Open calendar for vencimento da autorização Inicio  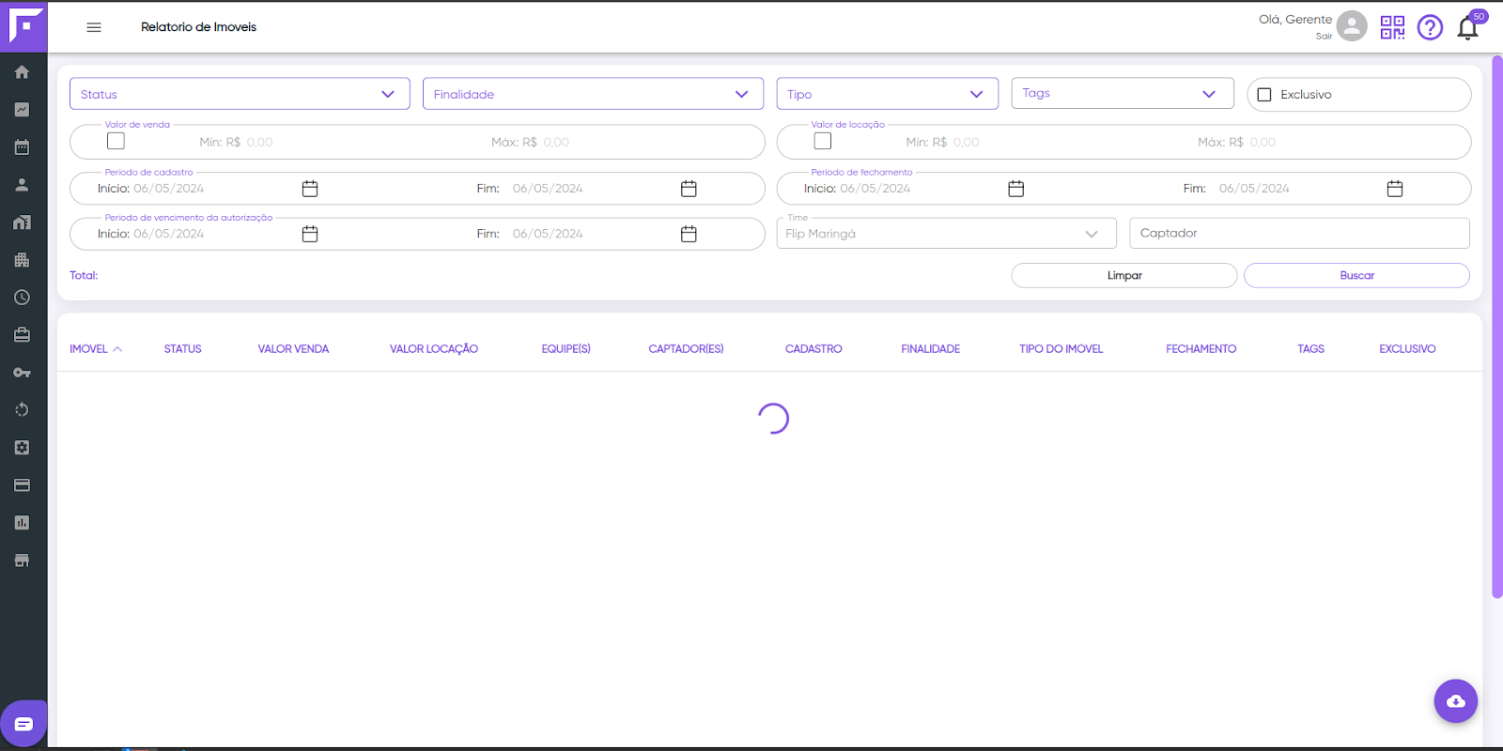tap(310, 234)
